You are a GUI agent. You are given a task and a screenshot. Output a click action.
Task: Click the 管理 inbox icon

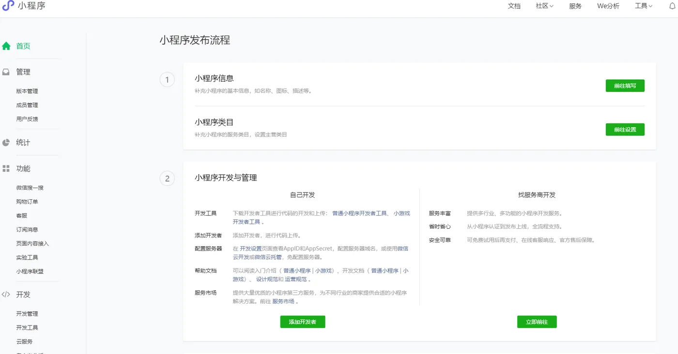click(6, 72)
